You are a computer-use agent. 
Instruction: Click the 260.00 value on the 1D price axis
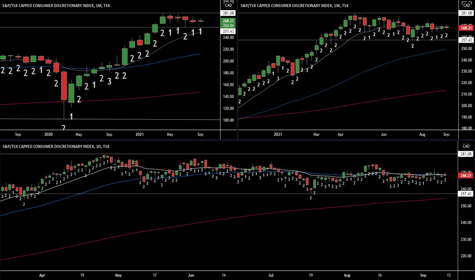coord(466,189)
